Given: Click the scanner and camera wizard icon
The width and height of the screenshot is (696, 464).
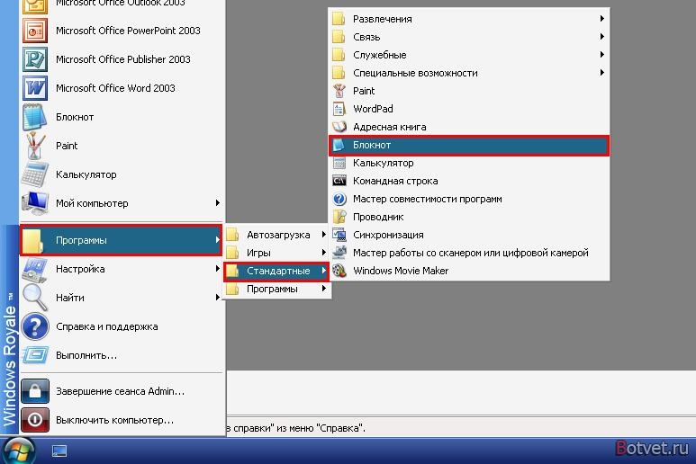Looking at the screenshot, I should click(x=339, y=253).
